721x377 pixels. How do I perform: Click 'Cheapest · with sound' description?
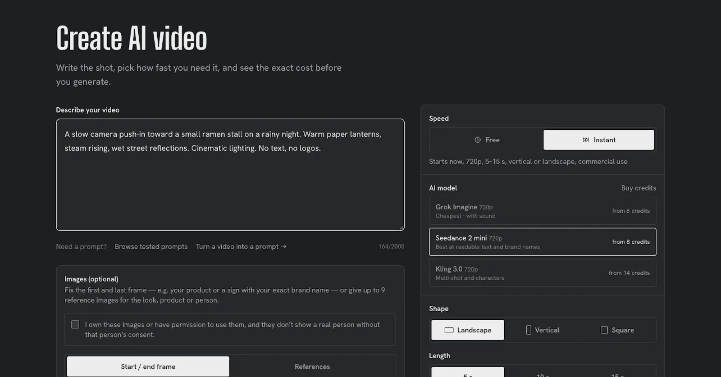click(x=465, y=216)
